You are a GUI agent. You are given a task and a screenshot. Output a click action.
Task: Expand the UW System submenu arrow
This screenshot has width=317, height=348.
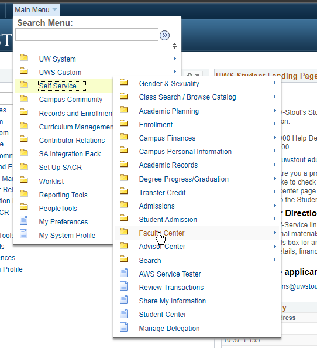[175, 58]
